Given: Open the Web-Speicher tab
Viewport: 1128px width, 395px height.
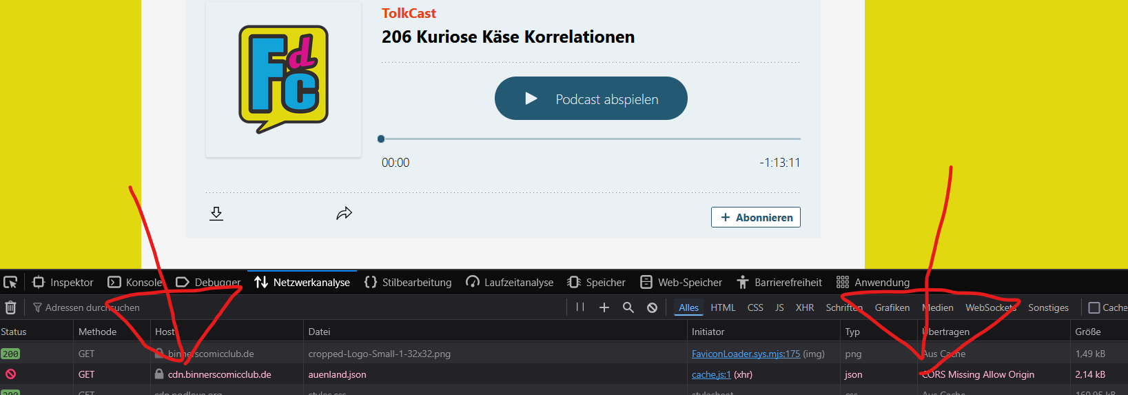Looking at the screenshot, I should coord(681,282).
